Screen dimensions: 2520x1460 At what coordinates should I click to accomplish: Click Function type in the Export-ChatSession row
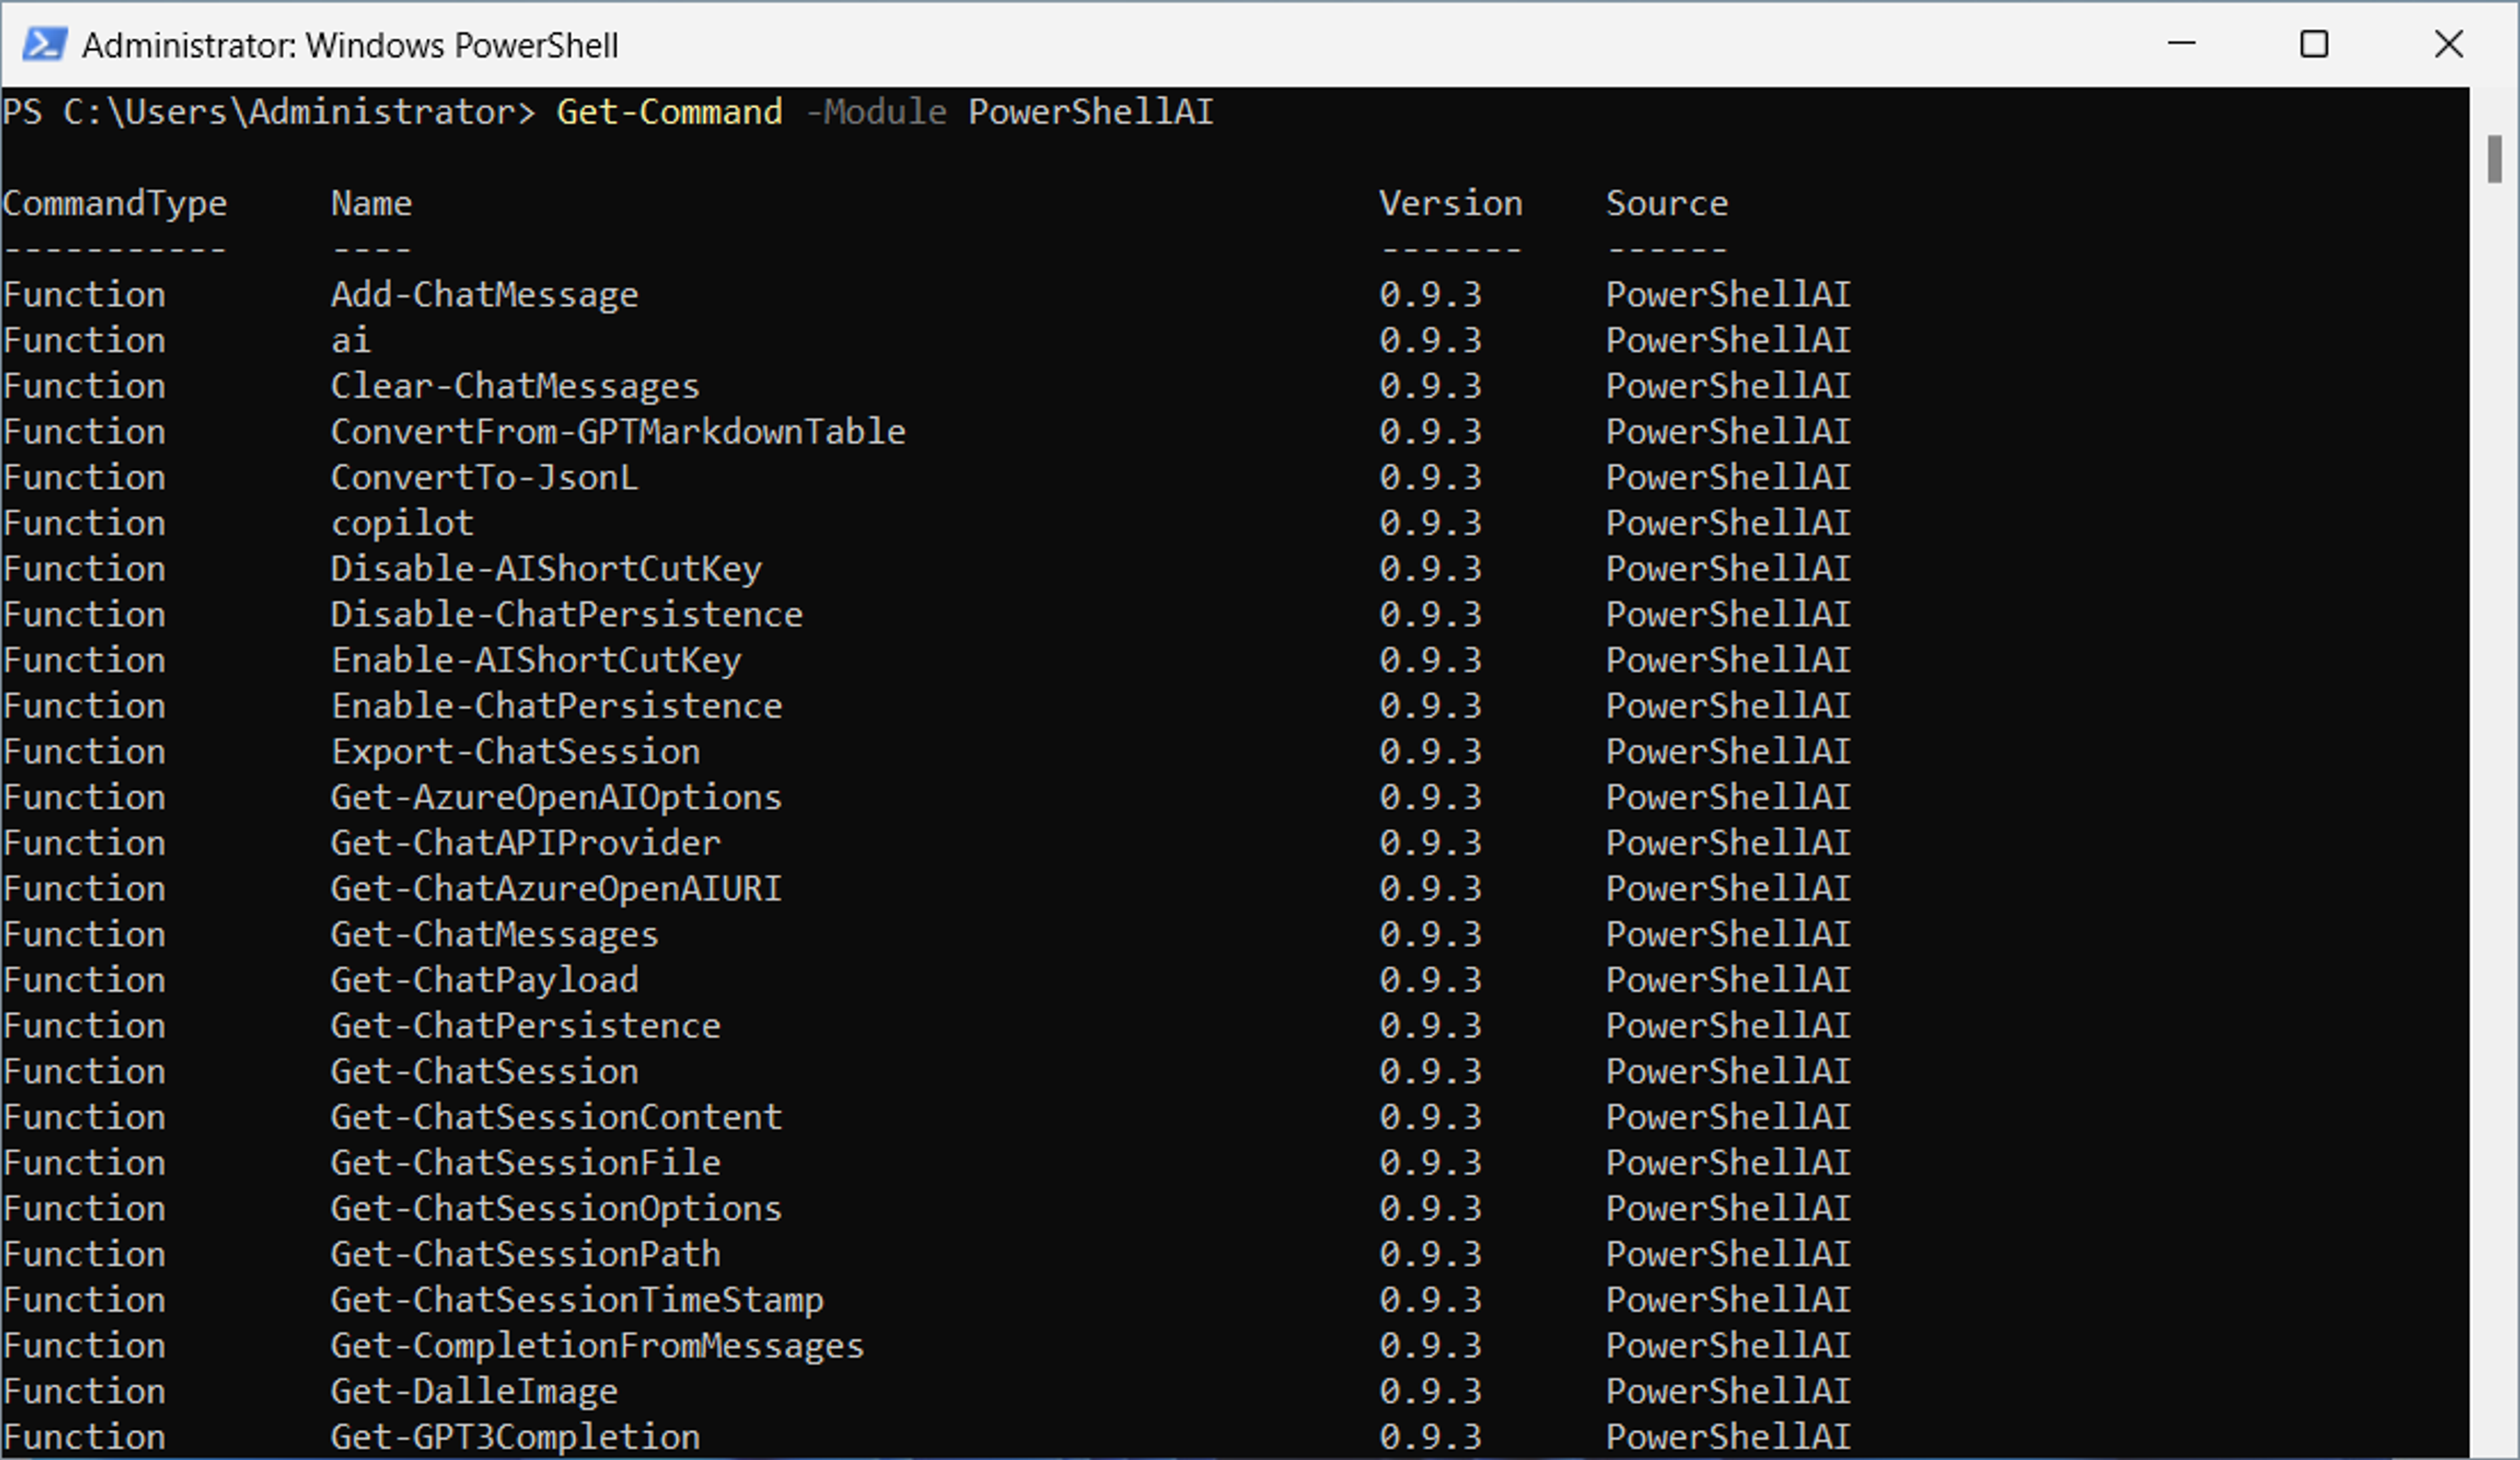click(x=84, y=752)
